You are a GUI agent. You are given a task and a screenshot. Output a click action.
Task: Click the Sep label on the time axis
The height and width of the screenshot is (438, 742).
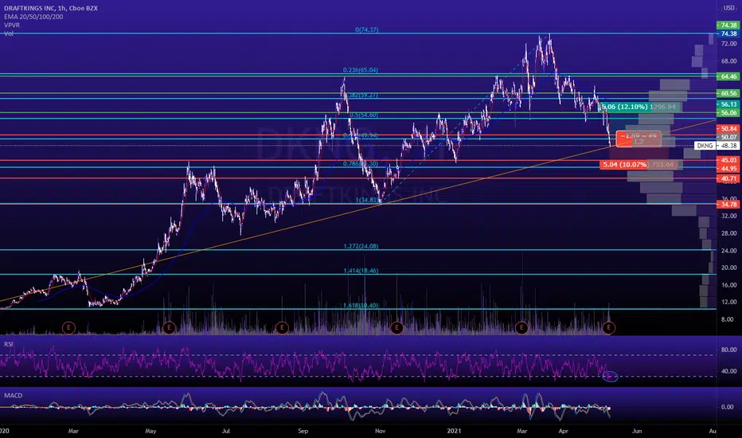pos(303,432)
